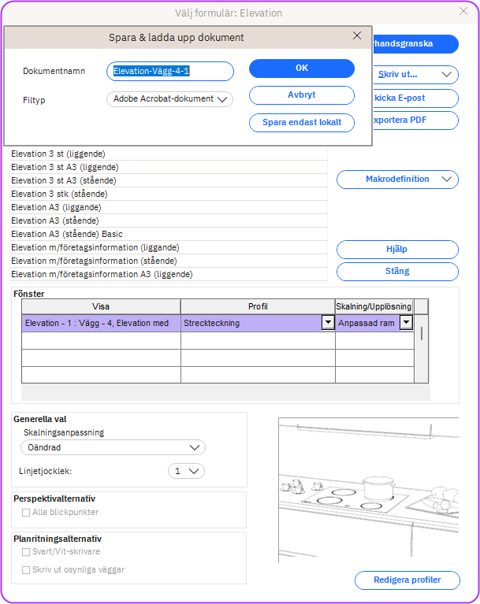Enable Alla blickpunkter checkbox
Viewport: 480px width, 604px height.
coord(27,513)
